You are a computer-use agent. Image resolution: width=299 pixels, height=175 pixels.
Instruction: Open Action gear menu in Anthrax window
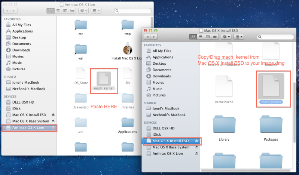pos(83,11)
